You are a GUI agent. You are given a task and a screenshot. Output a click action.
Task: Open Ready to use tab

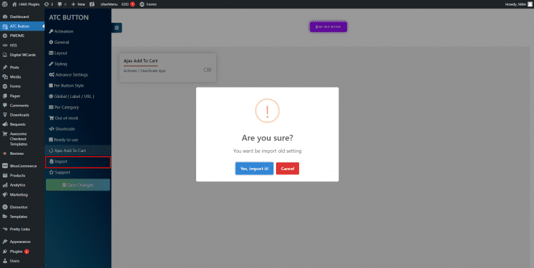click(x=78, y=140)
